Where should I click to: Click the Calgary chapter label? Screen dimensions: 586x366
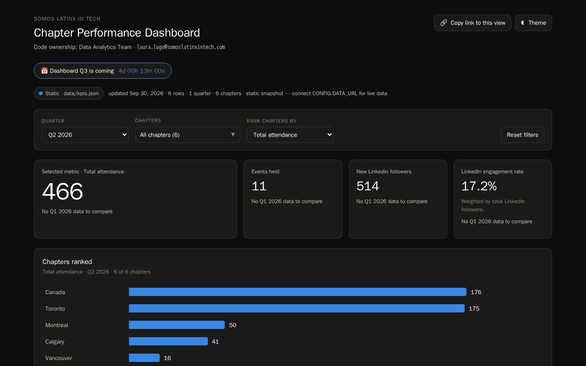pos(54,342)
